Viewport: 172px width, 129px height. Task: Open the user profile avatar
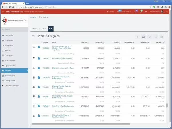pos(162,11)
